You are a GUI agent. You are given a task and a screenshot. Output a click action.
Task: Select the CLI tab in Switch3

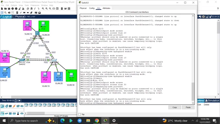coord(98,8)
